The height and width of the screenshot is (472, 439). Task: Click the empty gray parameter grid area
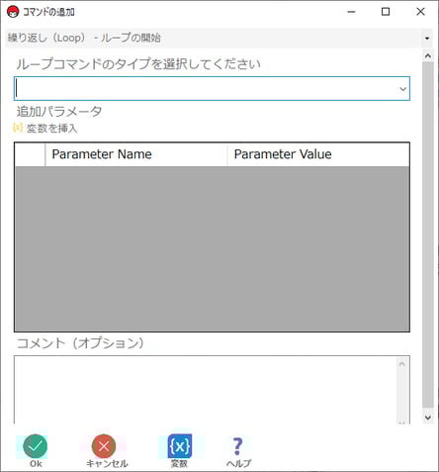click(x=212, y=248)
